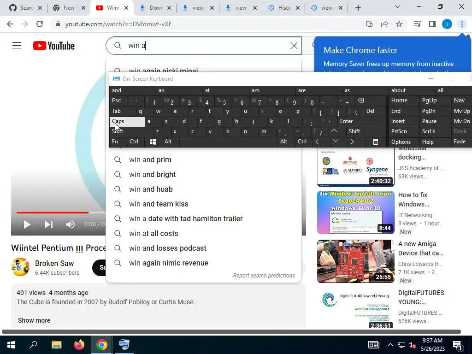Click Chrome's back arrow
The height and width of the screenshot is (354, 472).
[x=10, y=24]
